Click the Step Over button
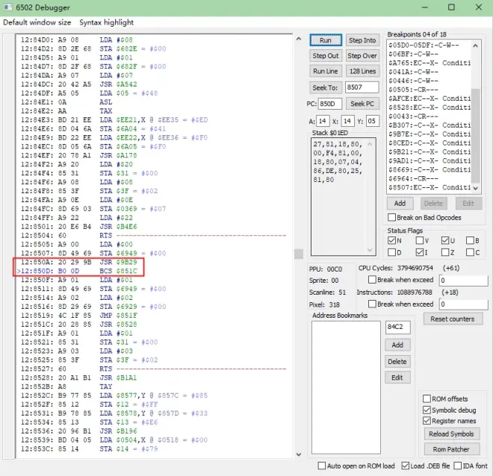The height and width of the screenshot is (476, 493). [x=362, y=56]
